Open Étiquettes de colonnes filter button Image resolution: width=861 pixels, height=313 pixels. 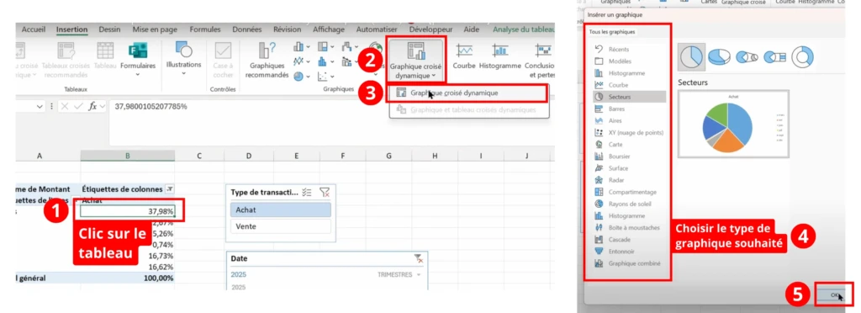click(x=170, y=189)
